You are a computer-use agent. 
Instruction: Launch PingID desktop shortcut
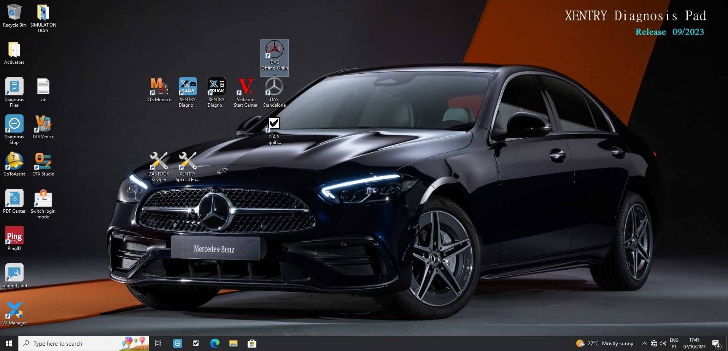tap(14, 239)
